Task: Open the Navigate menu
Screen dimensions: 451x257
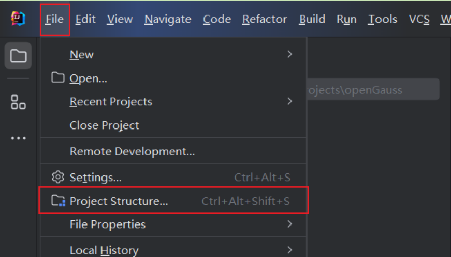Action: pyautogui.click(x=168, y=19)
